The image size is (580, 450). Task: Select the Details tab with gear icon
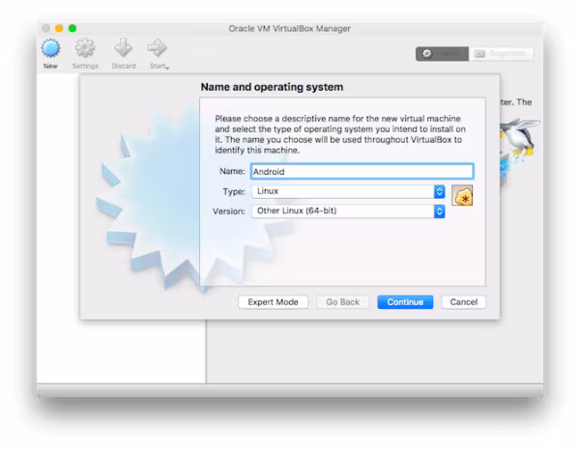pos(442,54)
